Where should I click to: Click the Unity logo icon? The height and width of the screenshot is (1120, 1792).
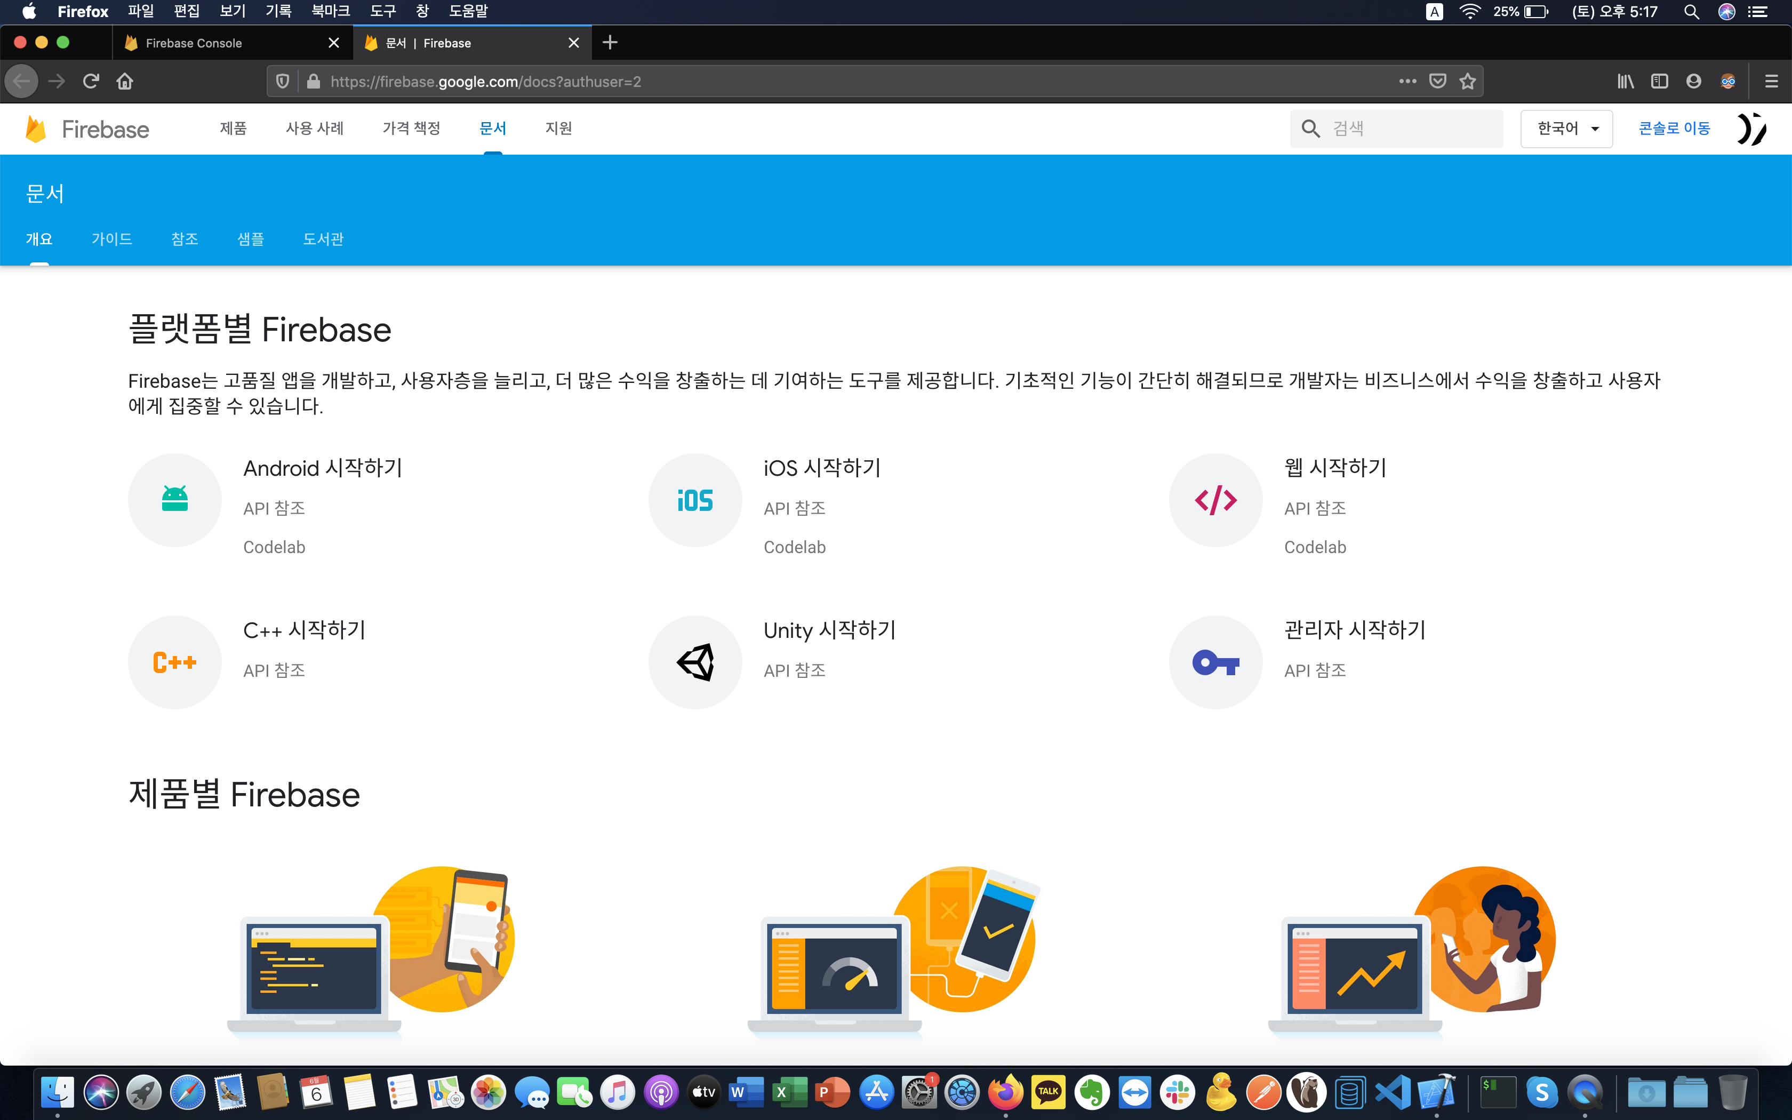(x=694, y=661)
